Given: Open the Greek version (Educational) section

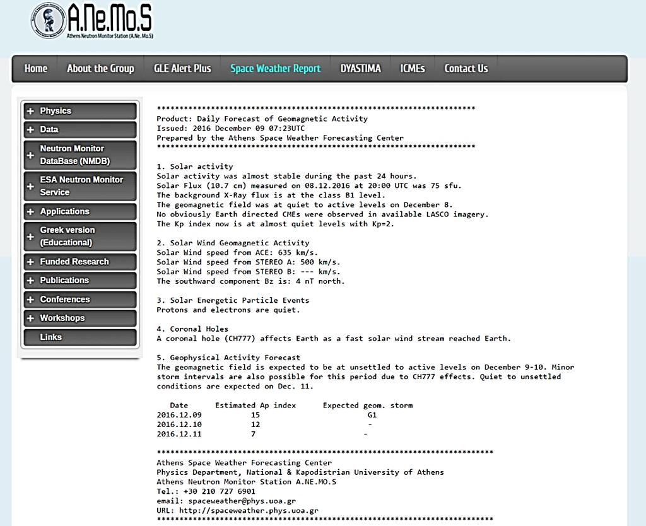Looking at the screenshot, I should pos(80,237).
